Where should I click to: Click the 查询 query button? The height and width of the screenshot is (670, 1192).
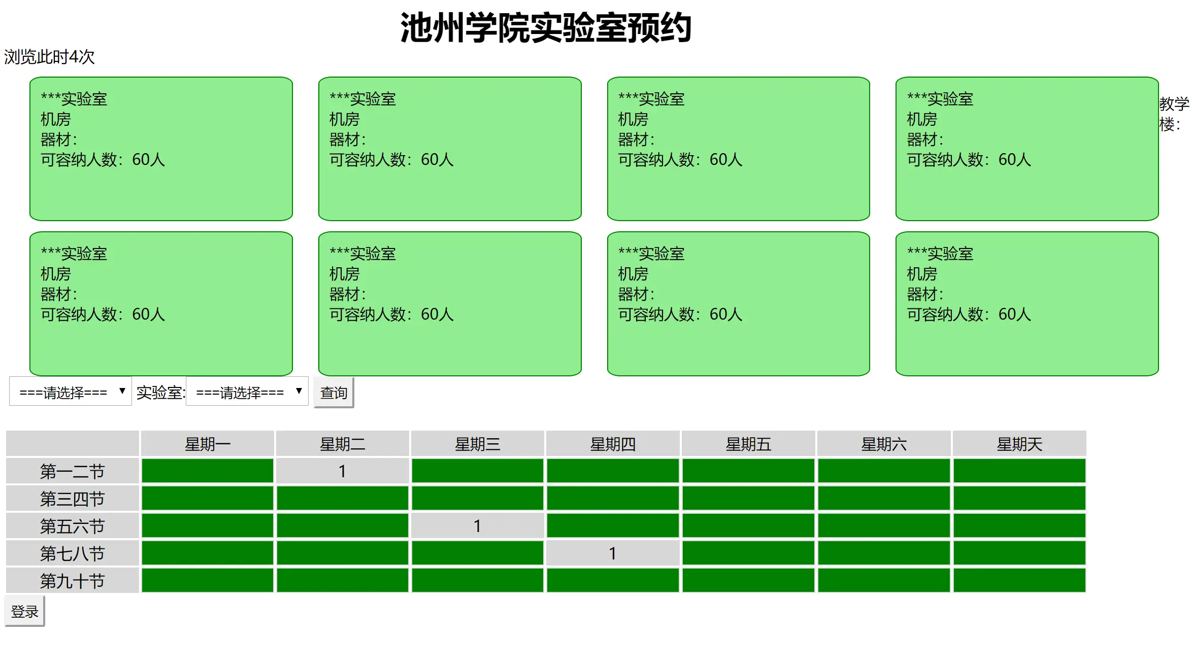[334, 393]
